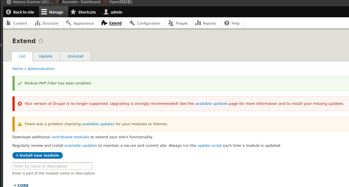
Task: Click green checkmark status icon
Action: 20,83
